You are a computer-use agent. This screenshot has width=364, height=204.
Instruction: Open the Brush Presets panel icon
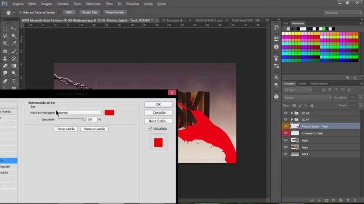pyautogui.click(x=276, y=66)
